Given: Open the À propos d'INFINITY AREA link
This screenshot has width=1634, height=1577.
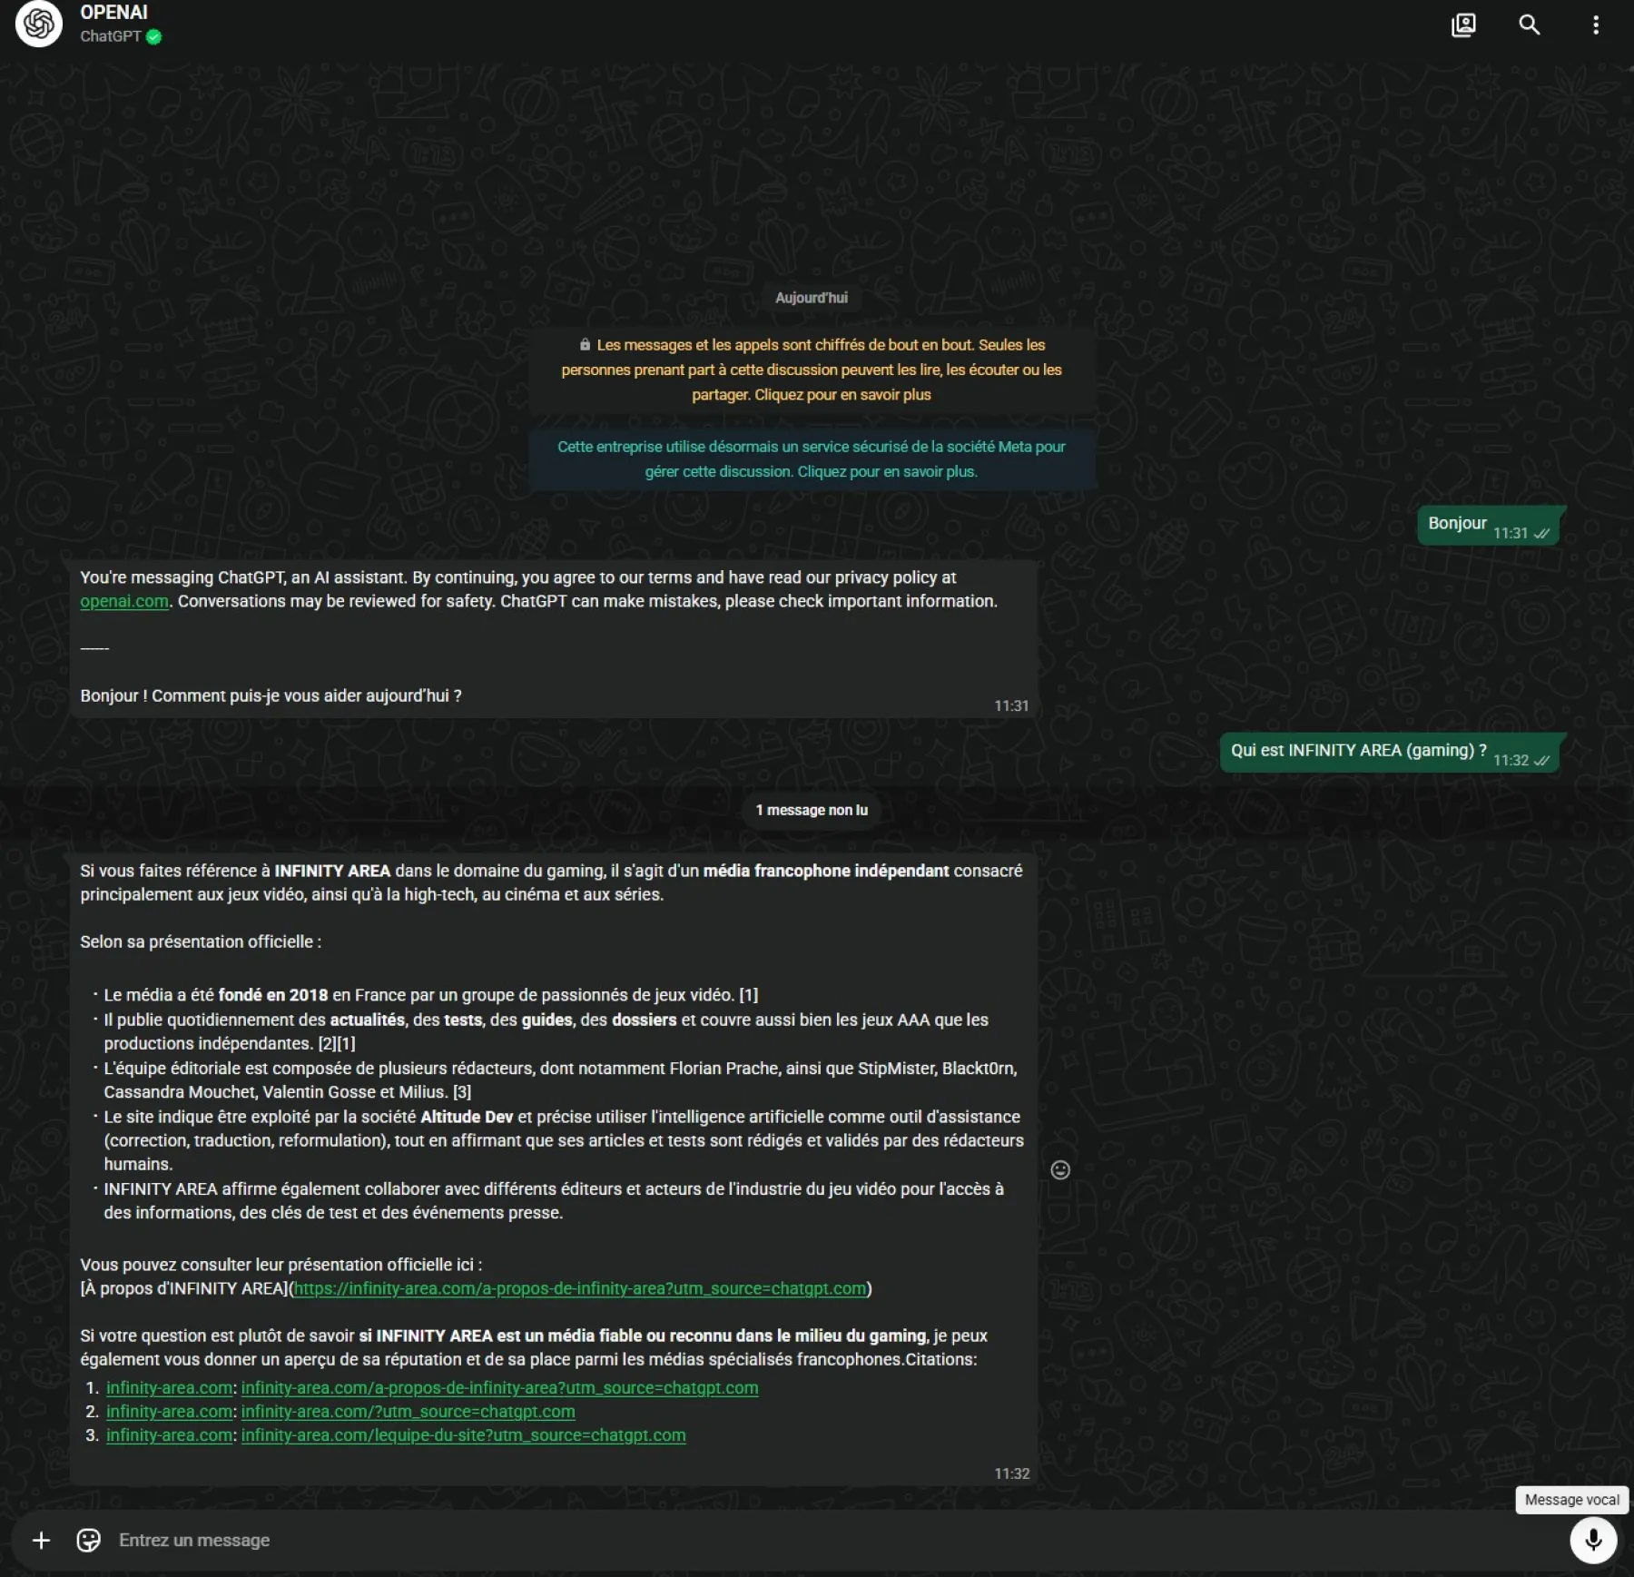Looking at the screenshot, I should (580, 1288).
